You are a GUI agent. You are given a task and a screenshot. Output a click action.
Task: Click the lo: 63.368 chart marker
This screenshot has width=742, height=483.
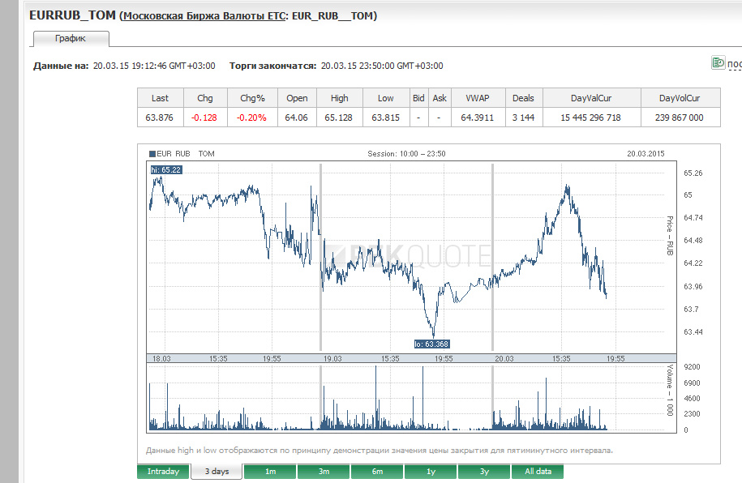tap(431, 344)
